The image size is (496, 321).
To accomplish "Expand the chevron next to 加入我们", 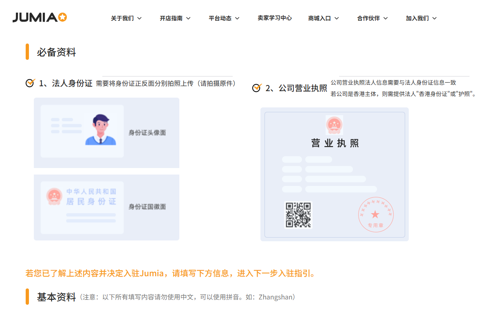I will (x=434, y=18).
